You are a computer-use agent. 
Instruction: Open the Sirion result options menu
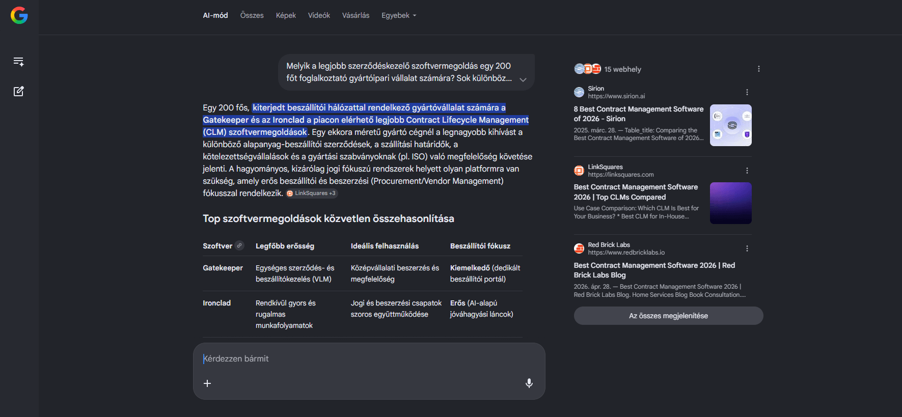click(x=747, y=92)
